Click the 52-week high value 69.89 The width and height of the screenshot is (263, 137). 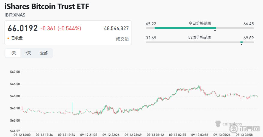(x=249, y=38)
